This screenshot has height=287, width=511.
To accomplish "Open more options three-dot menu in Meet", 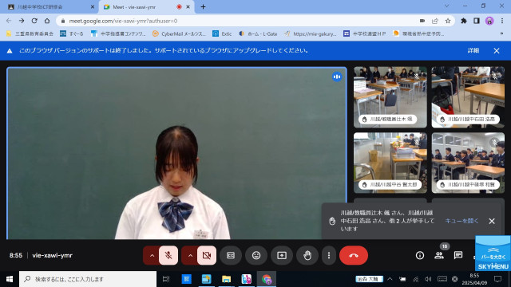I will pos(329,255).
